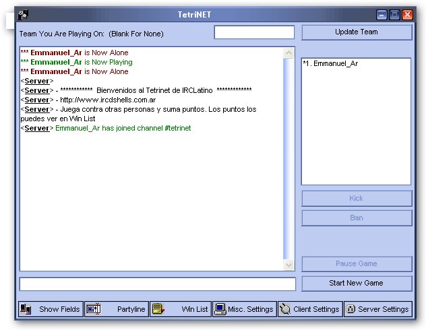Focus the chat message input field

click(x=158, y=284)
